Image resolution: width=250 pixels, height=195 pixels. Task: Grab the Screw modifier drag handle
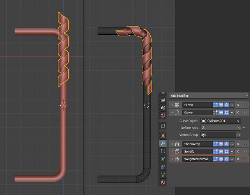click(246, 105)
